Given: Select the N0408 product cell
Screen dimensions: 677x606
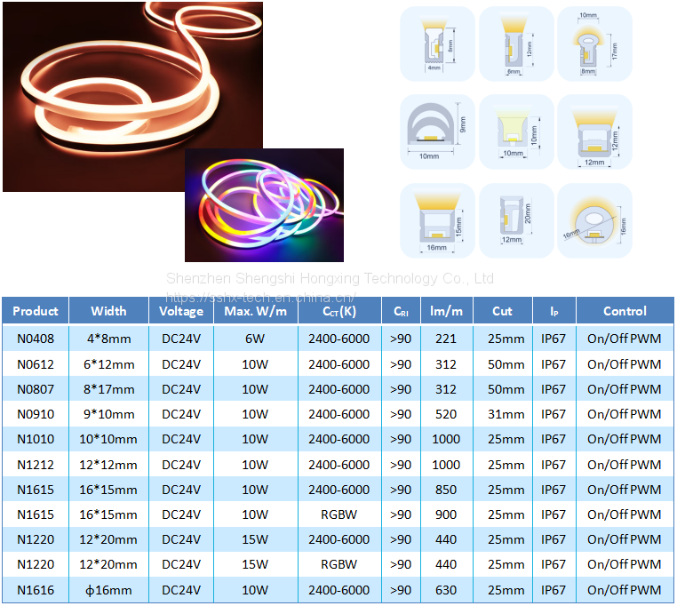Looking at the screenshot, I should (x=36, y=339).
